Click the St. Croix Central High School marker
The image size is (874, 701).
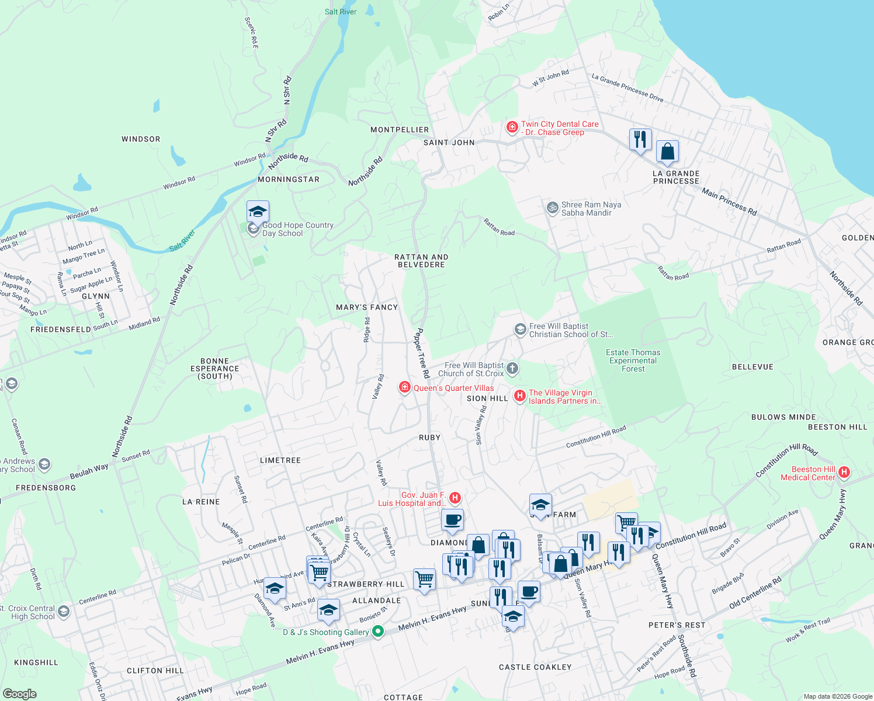pyautogui.click(x=63, y=610)
